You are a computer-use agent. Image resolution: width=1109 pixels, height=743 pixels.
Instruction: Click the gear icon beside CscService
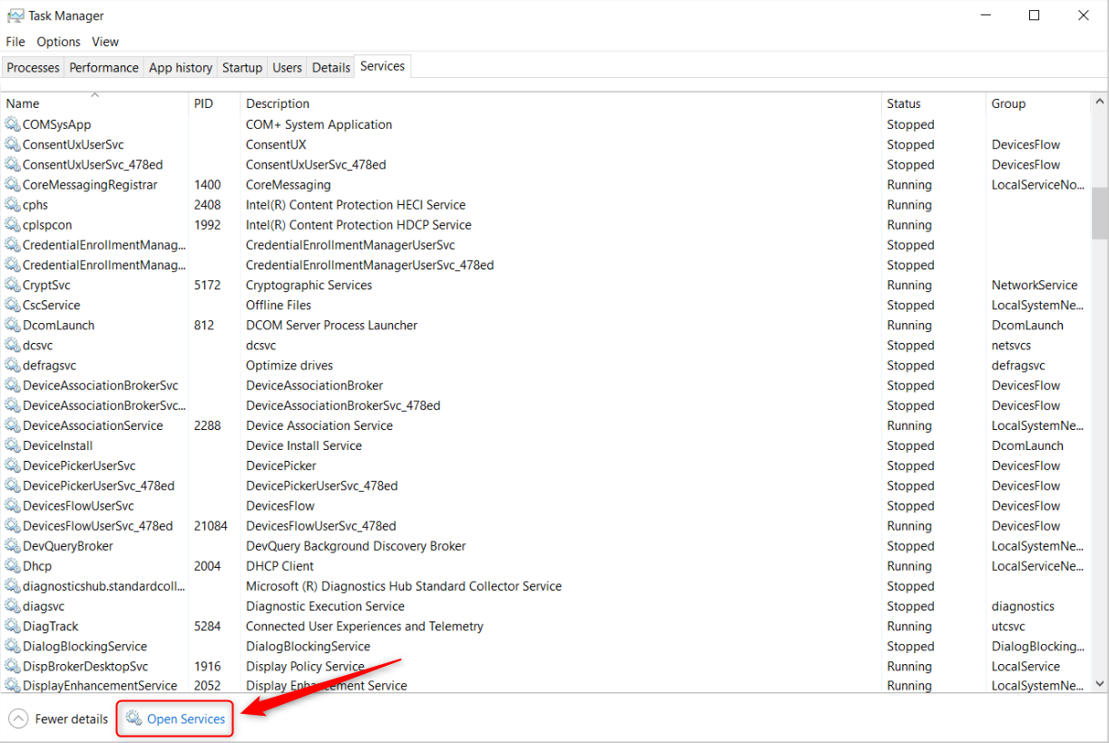point(13,305)
